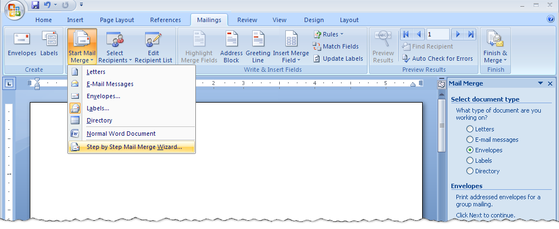Open Edit Recipient List
The height and width of the screenshot is (229, 559).
153,46
